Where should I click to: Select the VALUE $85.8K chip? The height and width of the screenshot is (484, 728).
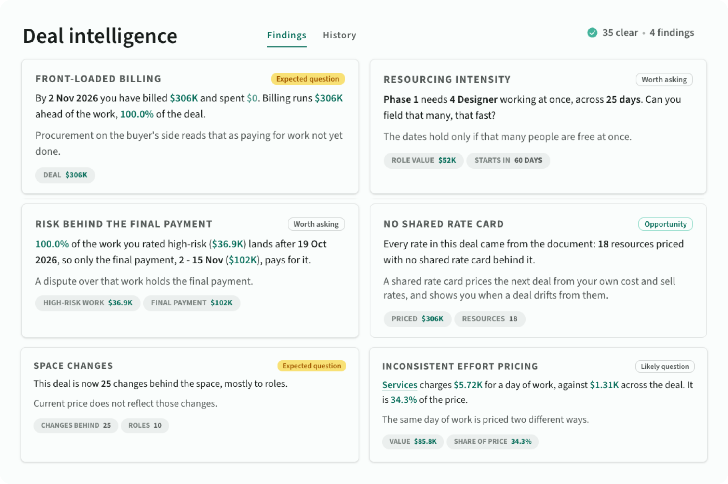[x=413, y=442]
